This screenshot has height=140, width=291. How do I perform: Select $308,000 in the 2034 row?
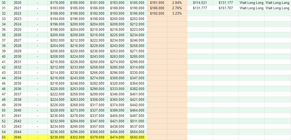(x=117, y=78)
